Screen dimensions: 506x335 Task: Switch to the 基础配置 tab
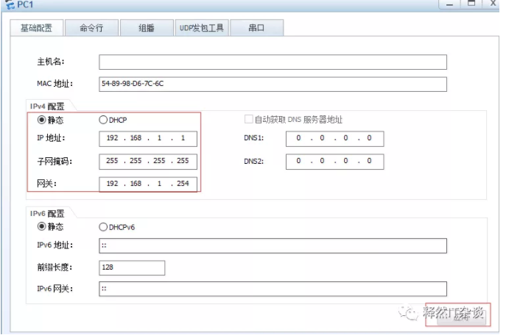click(37, 28)
